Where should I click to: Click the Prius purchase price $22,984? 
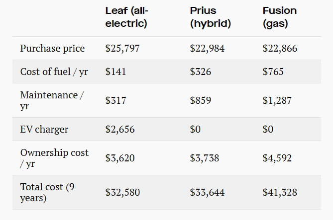pyautogui.click(x=207, y=48)
